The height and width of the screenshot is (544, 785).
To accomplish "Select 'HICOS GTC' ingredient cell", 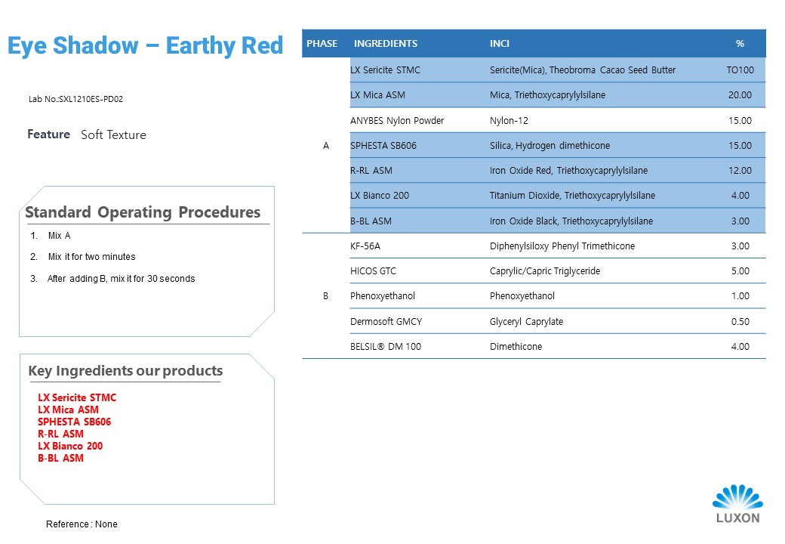I will pos(373,271).
